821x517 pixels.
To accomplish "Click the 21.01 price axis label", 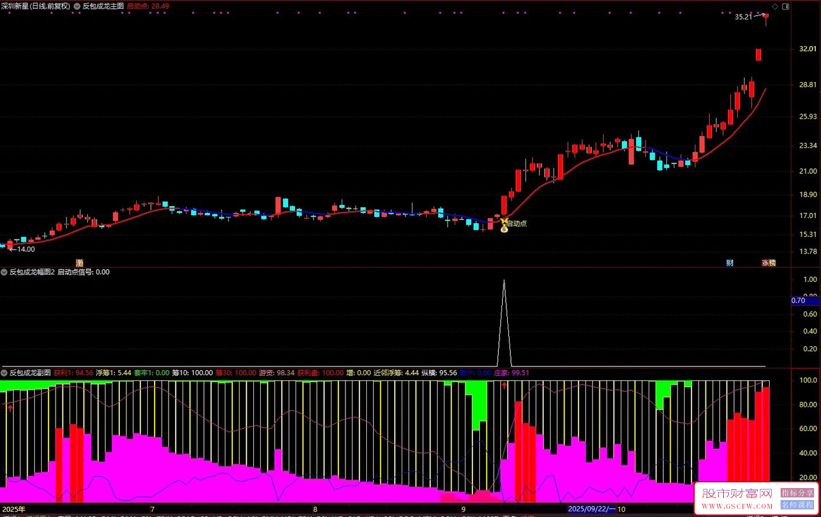I will tap(808, 171).
